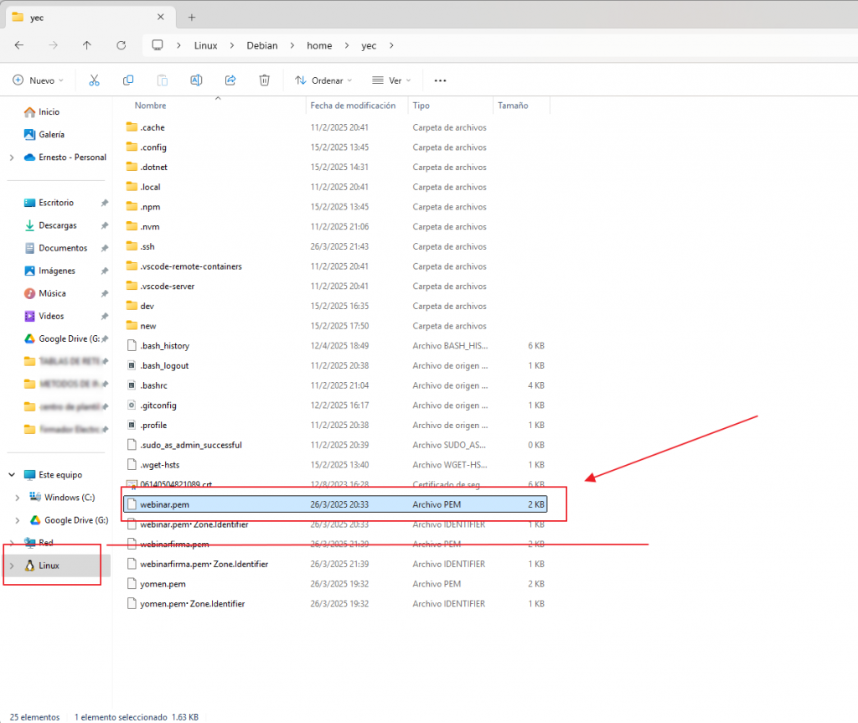Select the .vscode-server folder
The width and height of the screenshot is (858, 723).
click(335, 287)
